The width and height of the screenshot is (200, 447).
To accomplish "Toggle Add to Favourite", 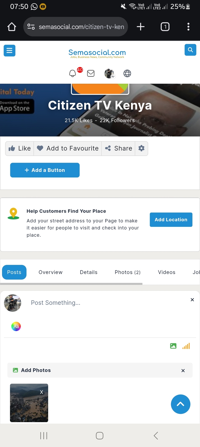I will tap(68, 148).
